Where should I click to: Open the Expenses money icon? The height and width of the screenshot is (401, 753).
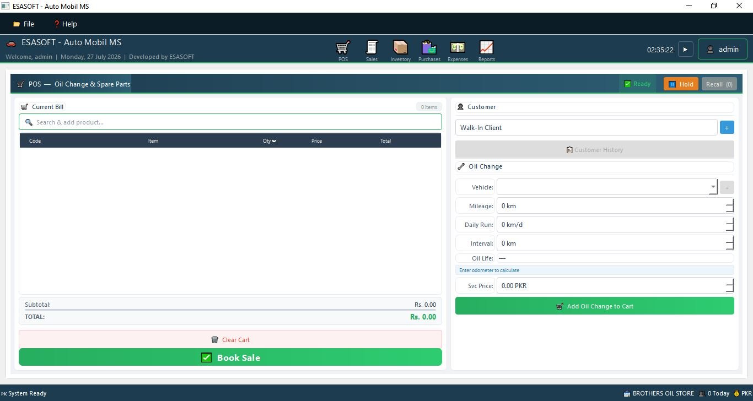click(458, 51)
